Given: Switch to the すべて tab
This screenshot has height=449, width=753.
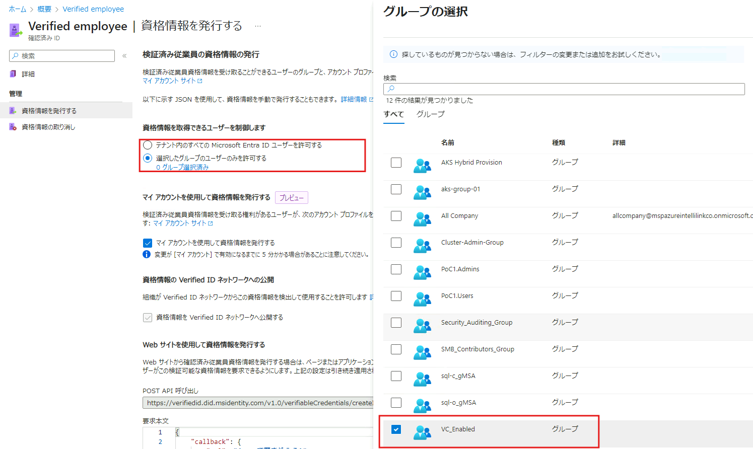Looking at the screenshot, I should click(394, 114).
